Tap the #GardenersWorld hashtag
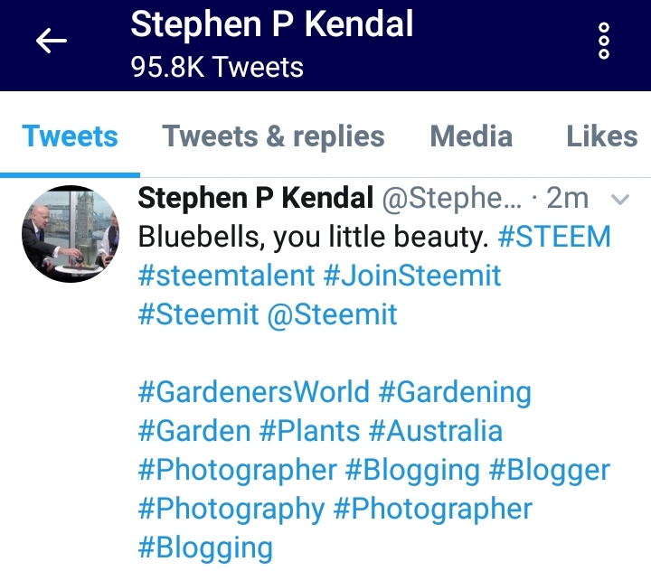651x571 pixels. pyautogui.click(x=253, y=392)
